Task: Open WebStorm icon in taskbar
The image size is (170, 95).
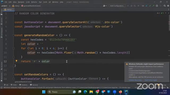Action: [126, 92]
